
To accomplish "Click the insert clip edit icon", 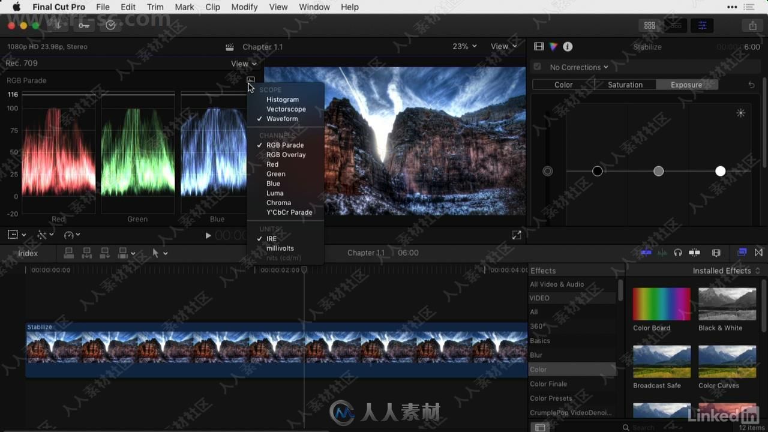I will (x=87, y=253).
